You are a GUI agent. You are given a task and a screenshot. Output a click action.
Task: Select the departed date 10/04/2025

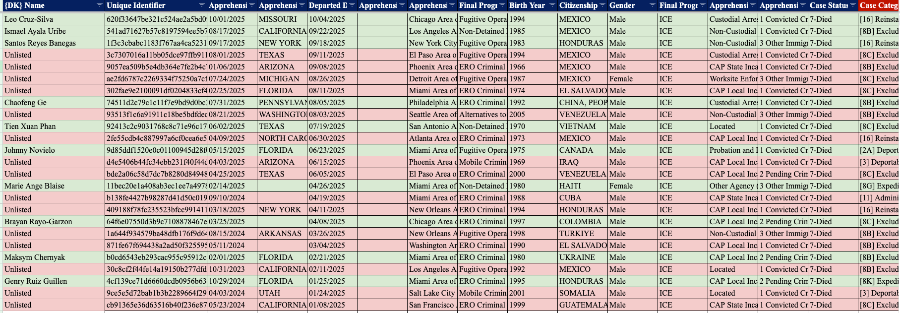(x=332, y=19)
